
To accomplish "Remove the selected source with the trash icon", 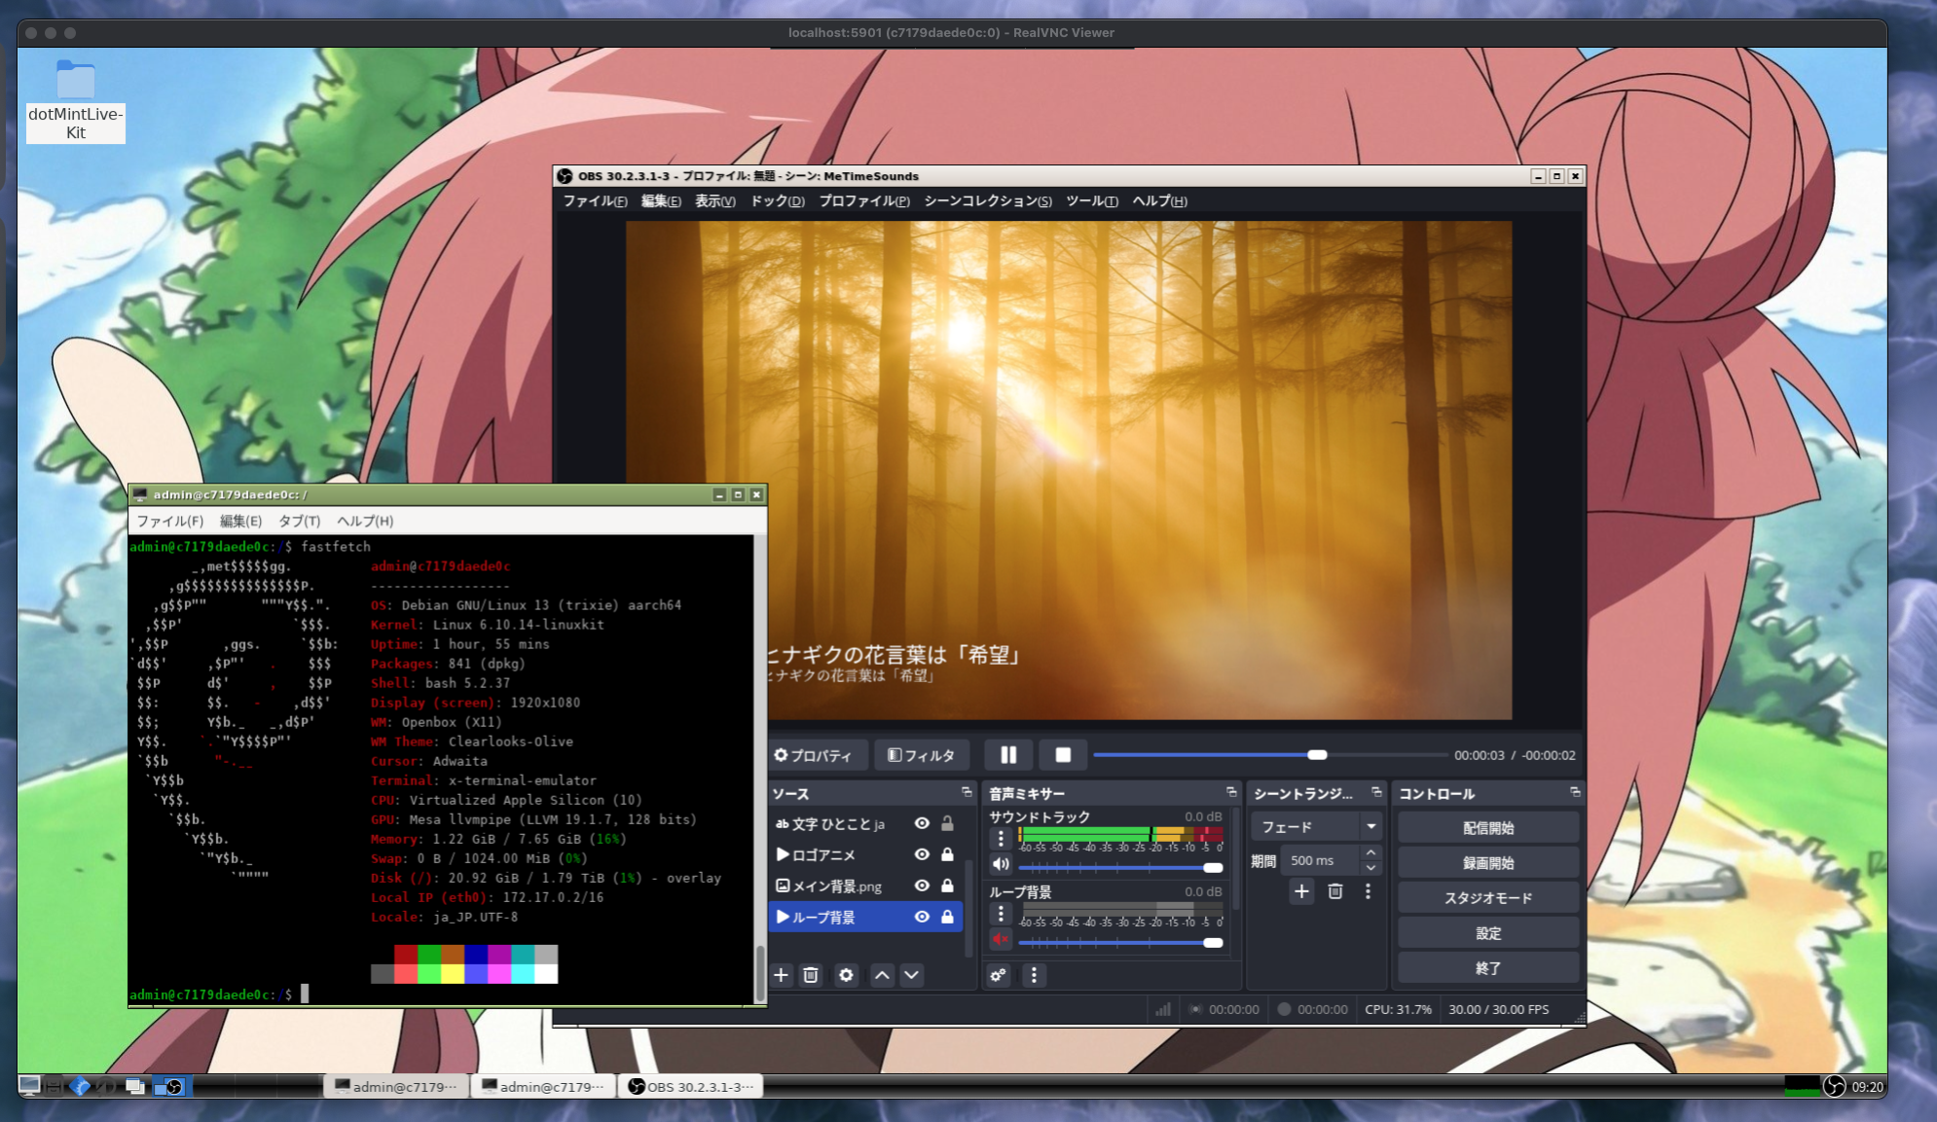I will pyautogui.click(x=811, y=975).
